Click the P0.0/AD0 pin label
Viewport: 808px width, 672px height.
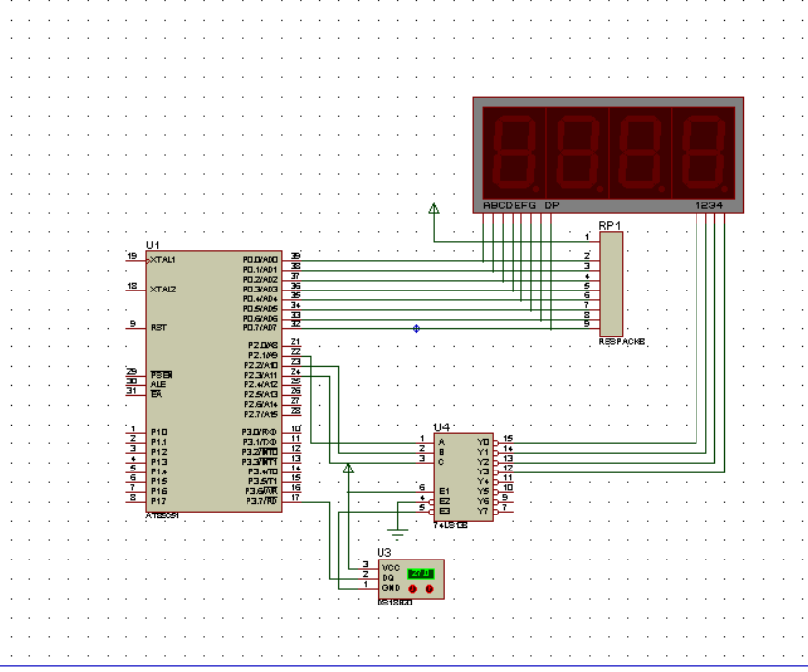coord(260,260)
